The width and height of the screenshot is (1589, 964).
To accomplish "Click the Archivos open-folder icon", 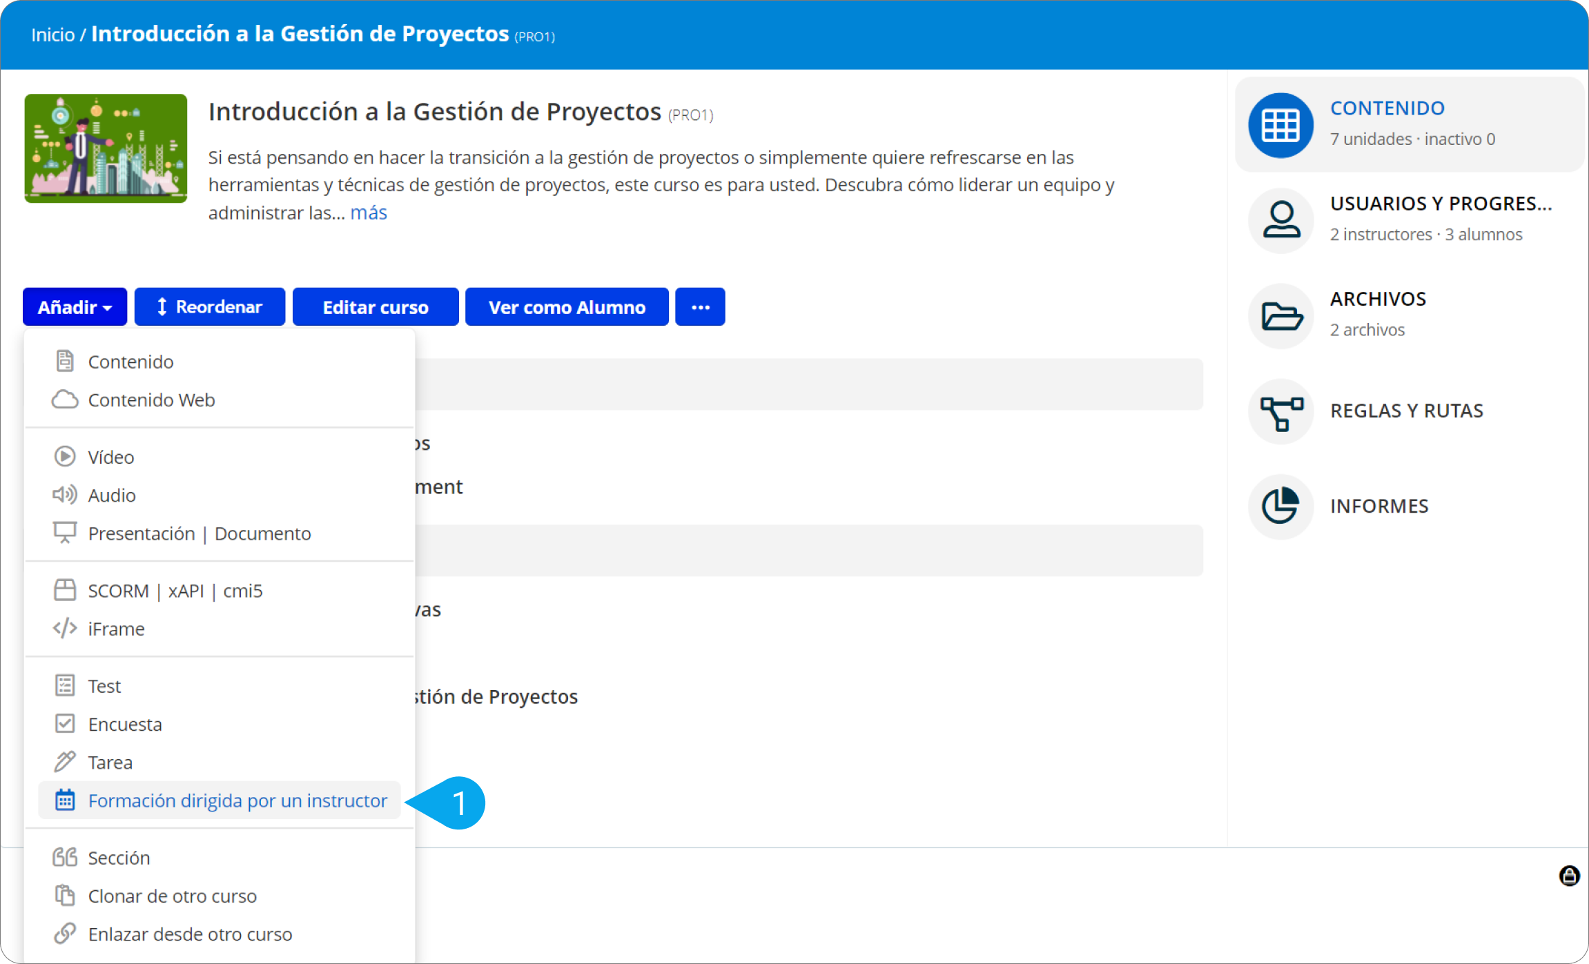I will 1280,315.
